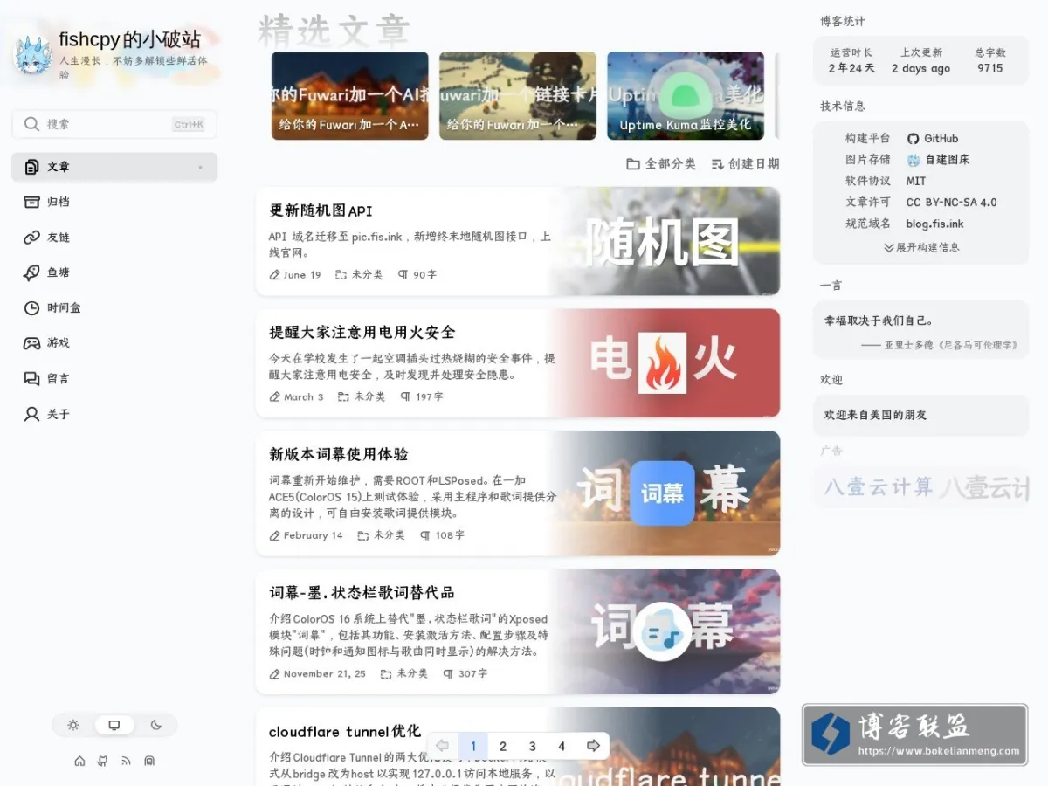Click the 友链 chain link icon
This screenshot has height=786, width=1048.
(x=31, y=238)
